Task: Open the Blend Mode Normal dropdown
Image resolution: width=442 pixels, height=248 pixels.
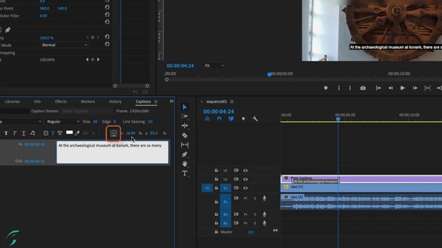Action: point(64,45)
